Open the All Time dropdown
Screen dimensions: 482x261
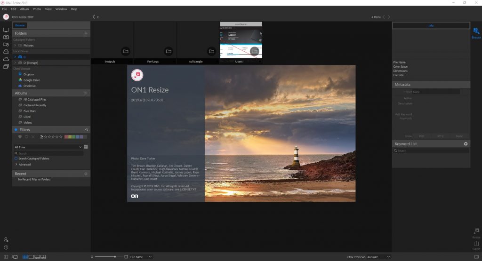pyautogui.click(x=48, y=147)
